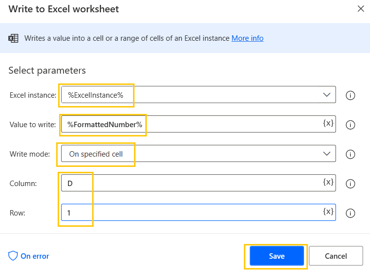Expand the Write mode dropdown
Viewport: 370px width, 270px height.
coord(327,154)
